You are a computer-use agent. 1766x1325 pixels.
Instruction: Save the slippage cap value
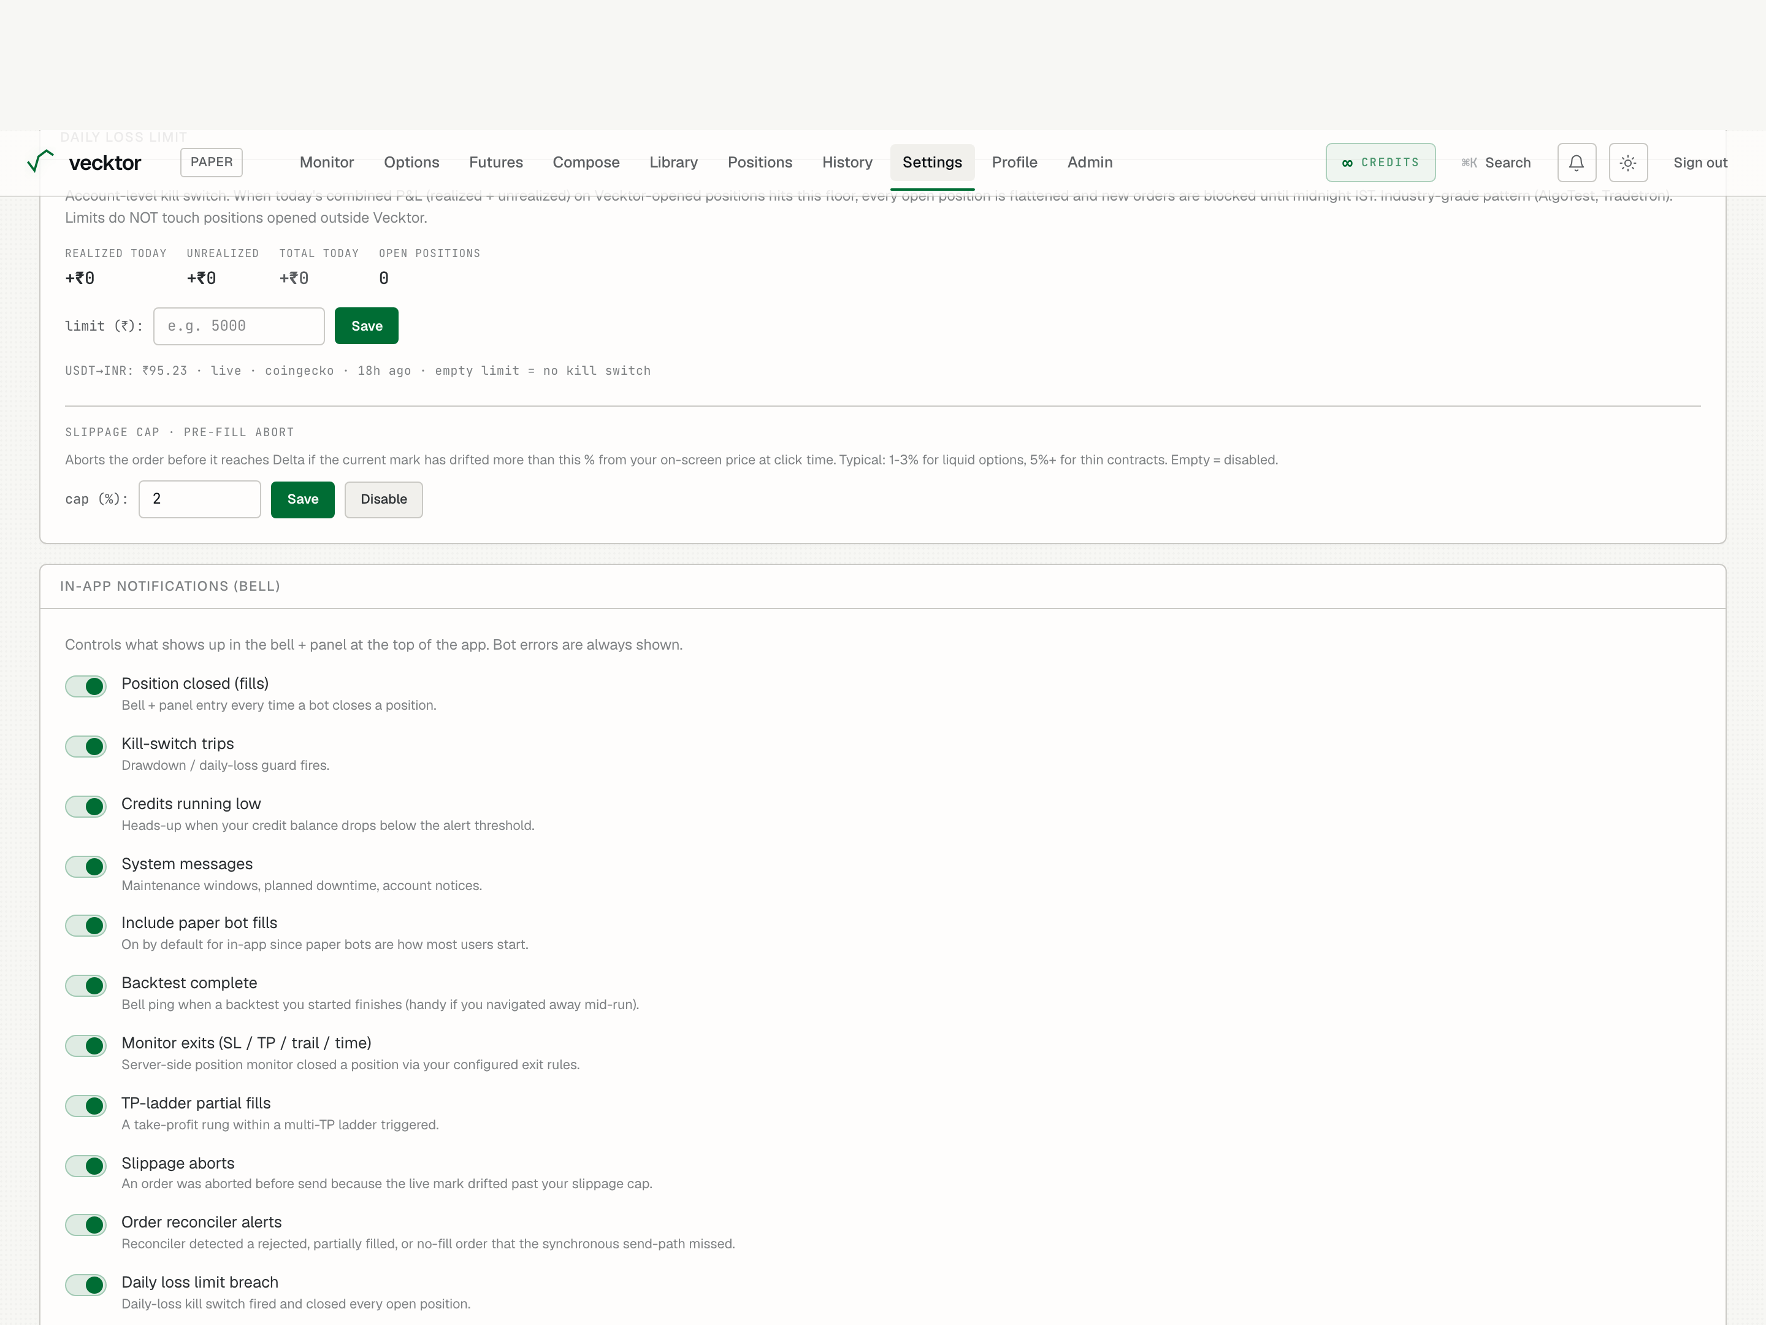(x=302, y=499)
